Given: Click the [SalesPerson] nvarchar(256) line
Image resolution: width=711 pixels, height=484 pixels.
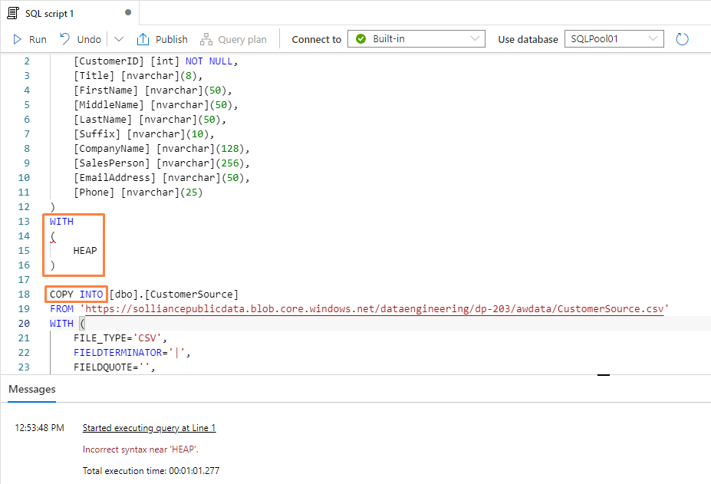Looking at the screenshot, I should pos(161,163).
